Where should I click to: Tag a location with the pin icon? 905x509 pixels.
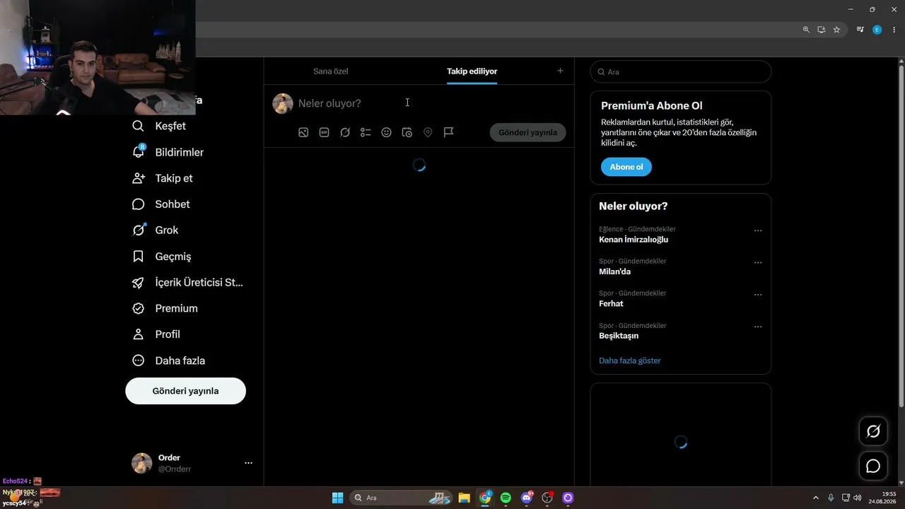tap(428, 132)
